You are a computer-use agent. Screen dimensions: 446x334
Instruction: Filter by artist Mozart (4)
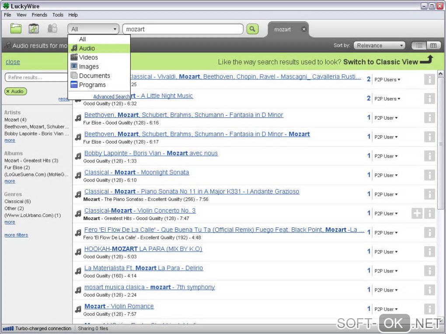coord(15,120)
